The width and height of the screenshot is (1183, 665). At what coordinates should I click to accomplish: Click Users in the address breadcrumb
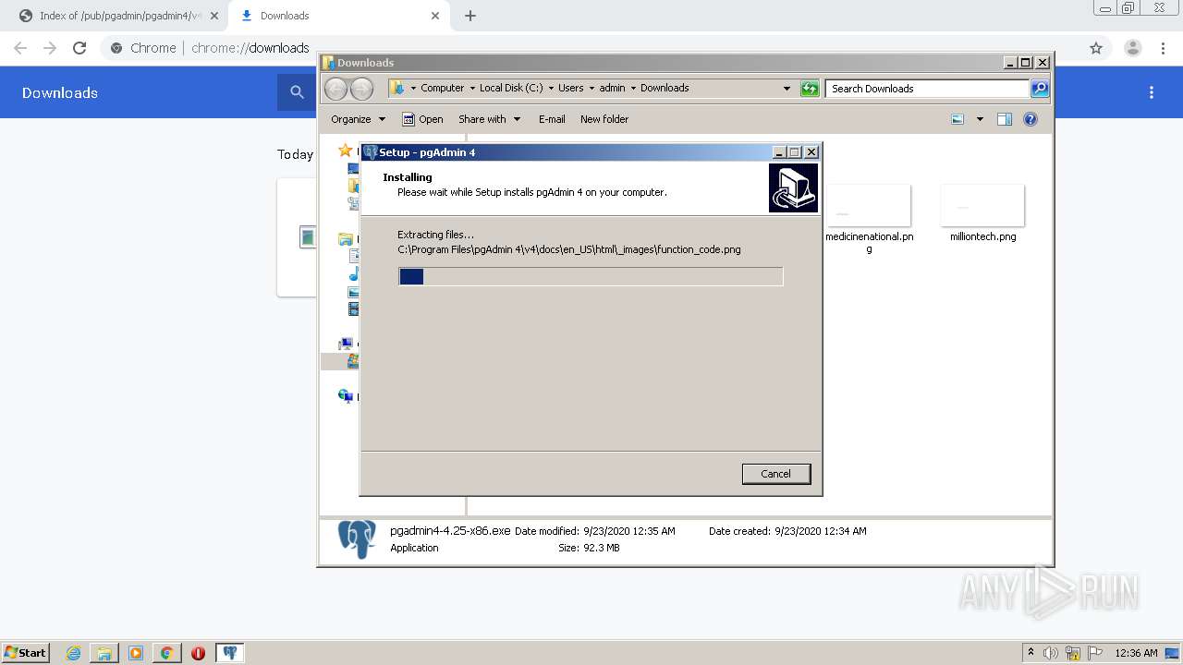pos(570,88)
